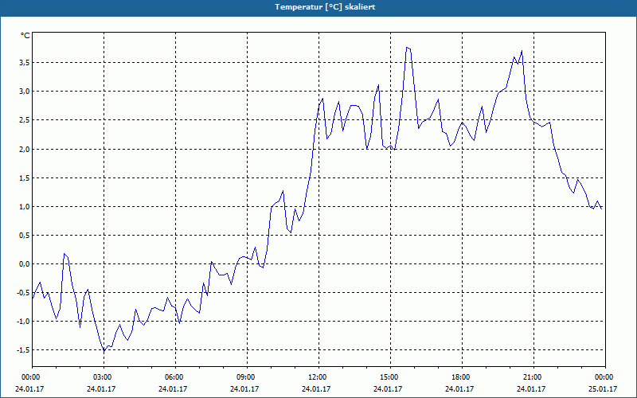Pick the "1,0" positive y-axis value

pos(25,206)
